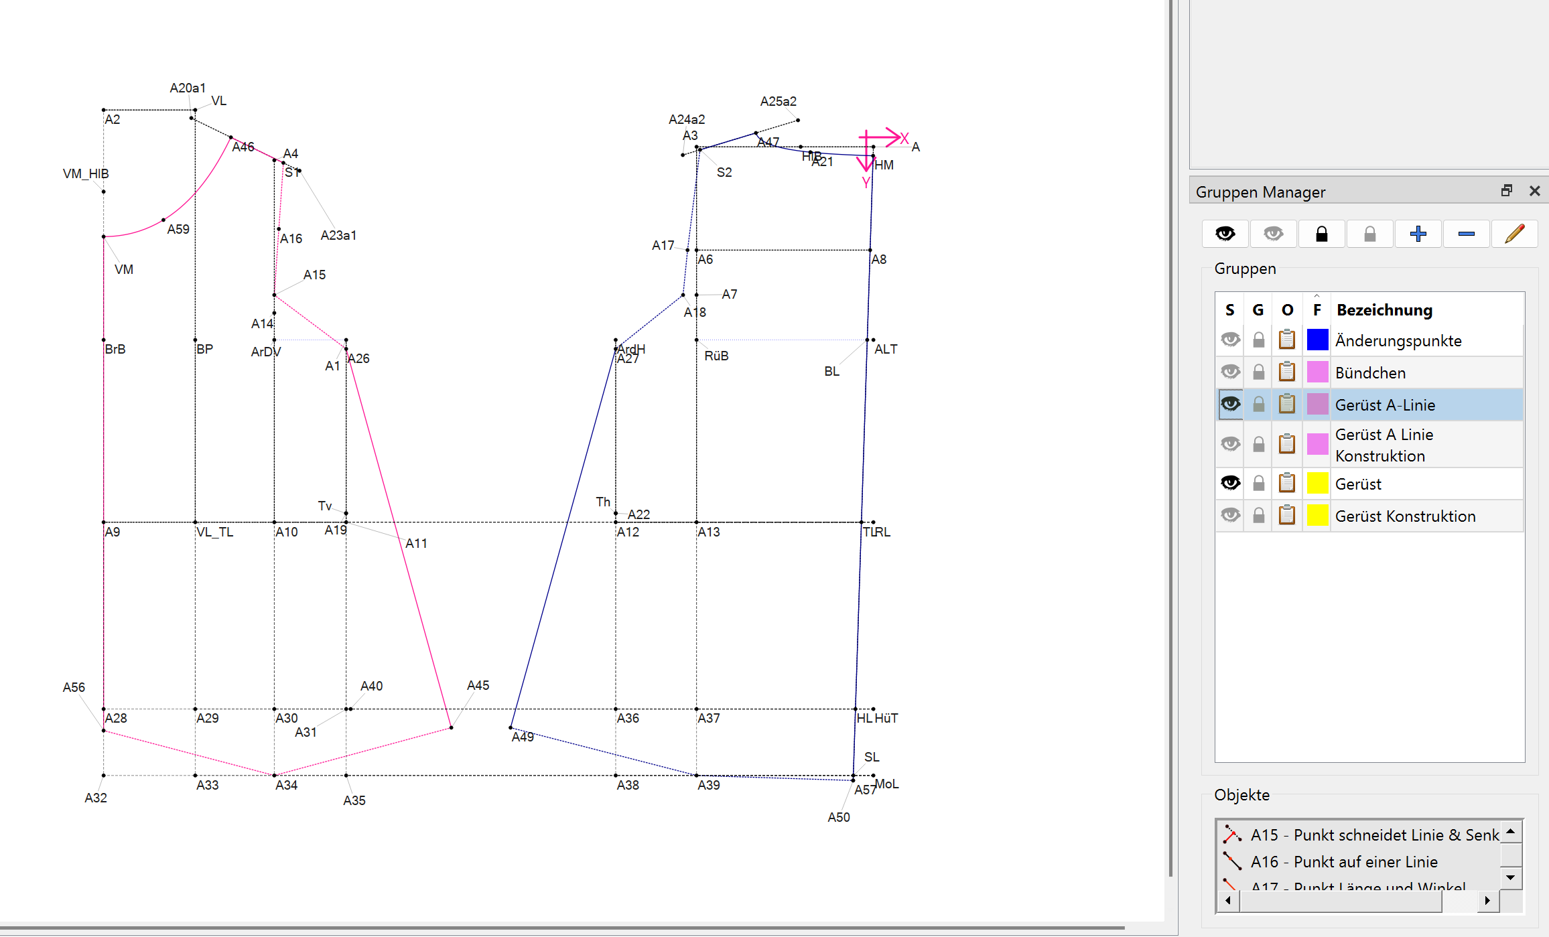Toggle lock on Gerüst A-Linie group
Viewport: 1549px width, 937px height.
pos(1258,404)
